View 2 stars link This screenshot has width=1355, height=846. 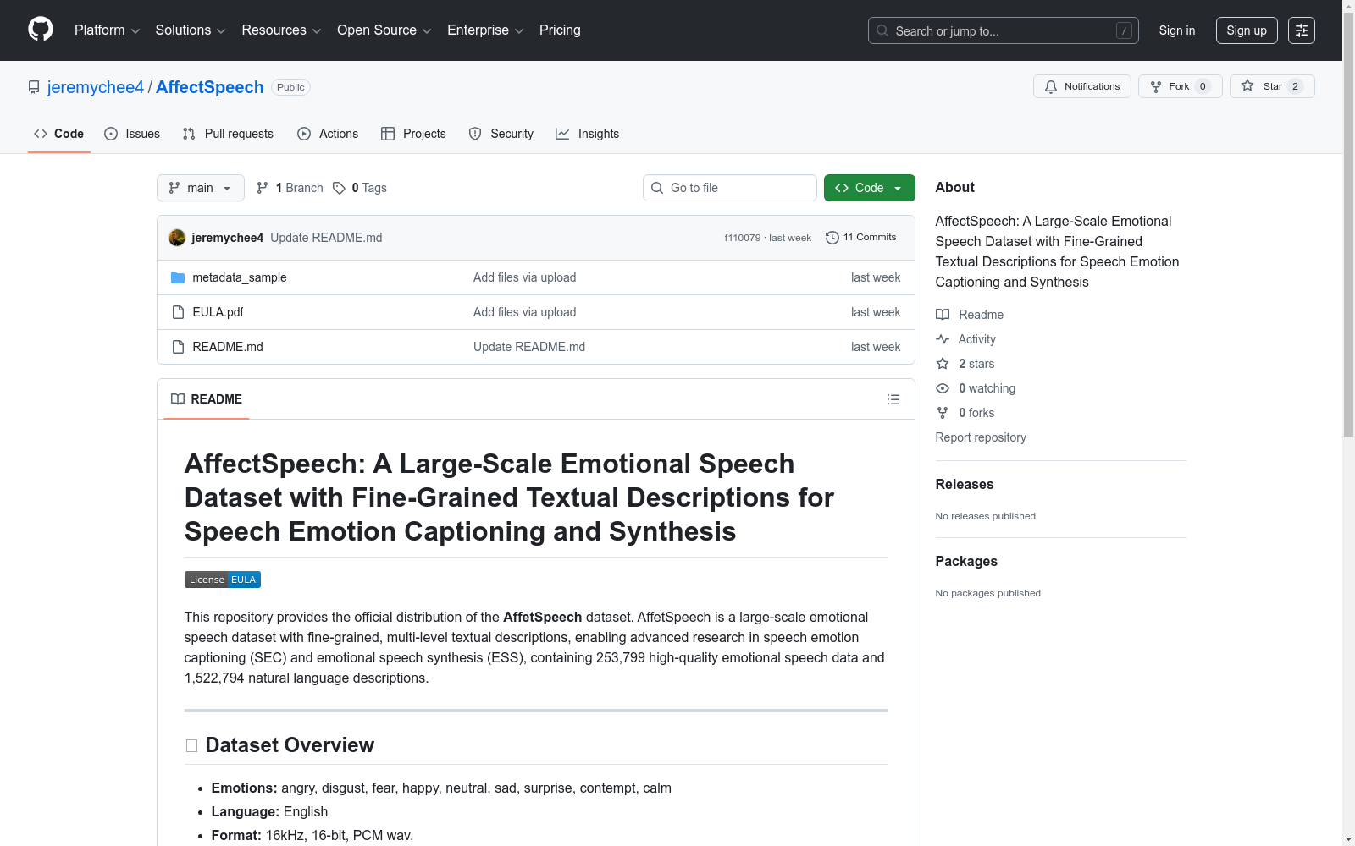965,364
